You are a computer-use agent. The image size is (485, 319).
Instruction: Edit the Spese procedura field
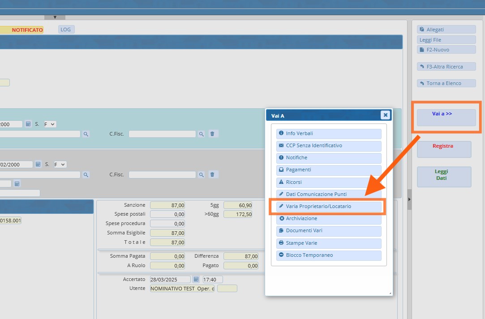click(x=167, y=224)
